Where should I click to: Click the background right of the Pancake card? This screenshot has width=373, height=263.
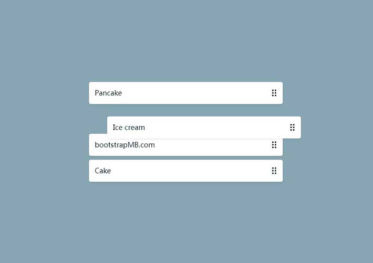(326, 93)
